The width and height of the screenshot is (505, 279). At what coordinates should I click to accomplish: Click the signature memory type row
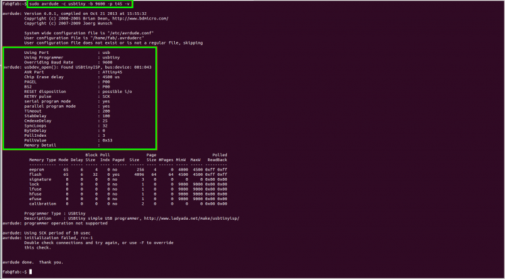coord(128,179)
